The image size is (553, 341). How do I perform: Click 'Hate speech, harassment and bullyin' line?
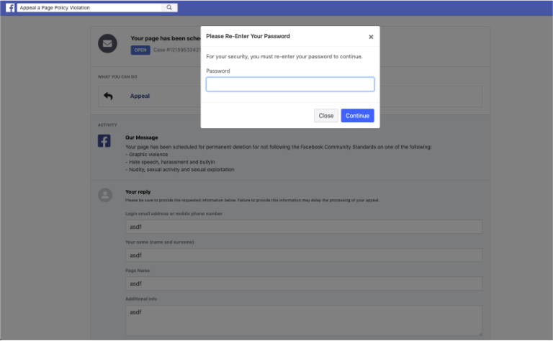(170, 162)
